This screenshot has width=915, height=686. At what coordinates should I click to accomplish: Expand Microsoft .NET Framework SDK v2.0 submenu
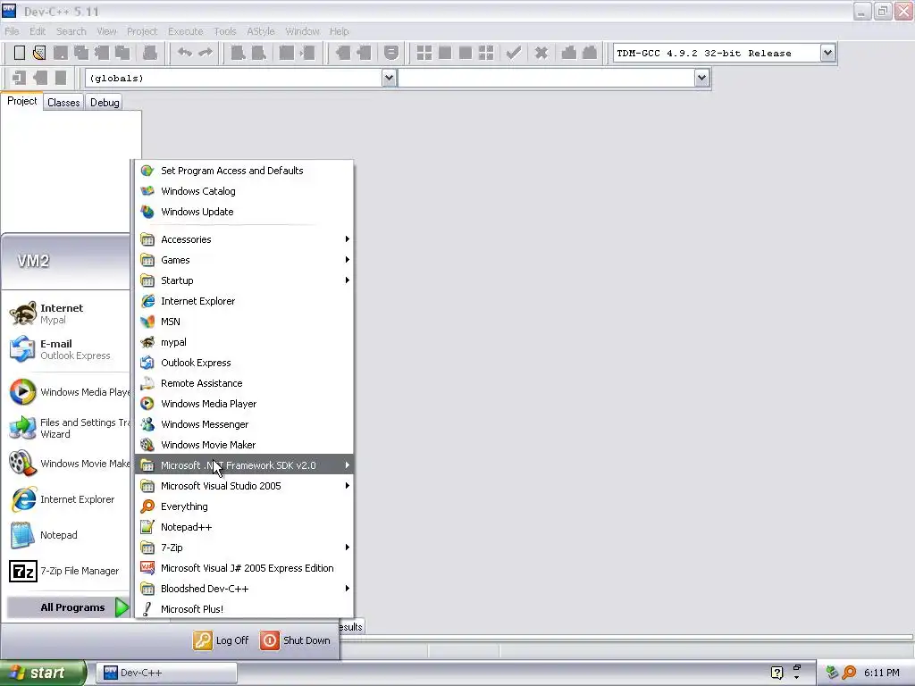point(244,465)
